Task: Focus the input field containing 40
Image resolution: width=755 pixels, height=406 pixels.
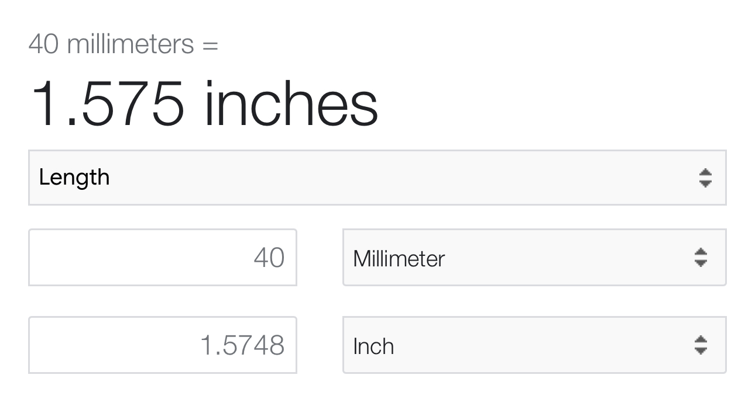Action: coord(163,258)
